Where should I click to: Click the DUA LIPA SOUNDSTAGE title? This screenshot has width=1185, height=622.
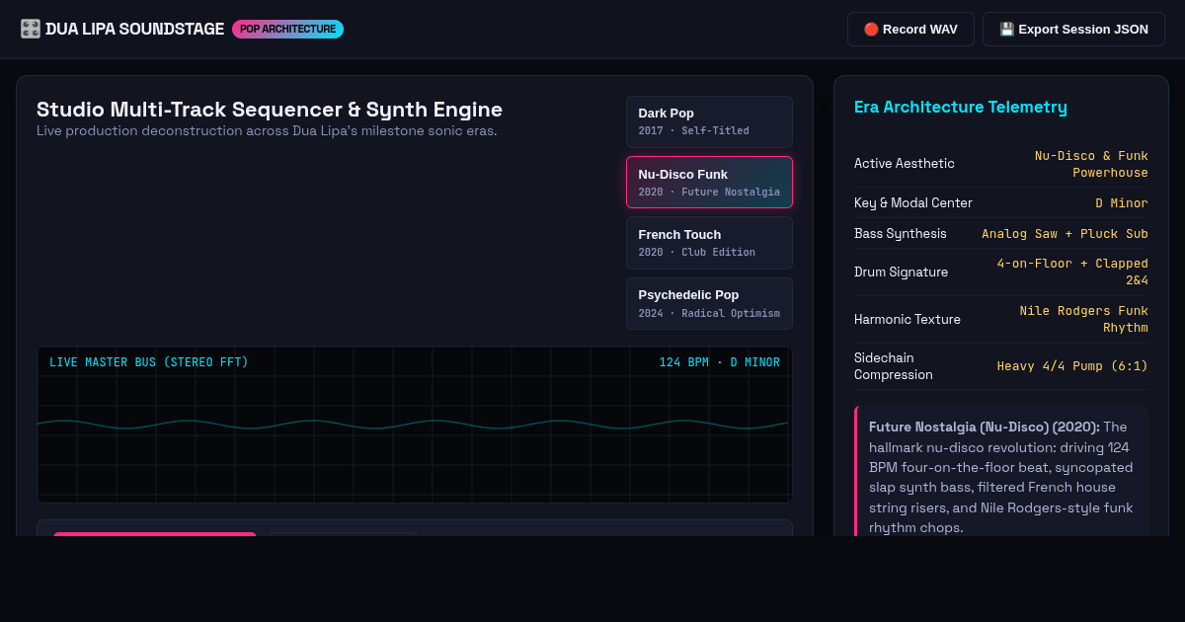coord(134,29)
